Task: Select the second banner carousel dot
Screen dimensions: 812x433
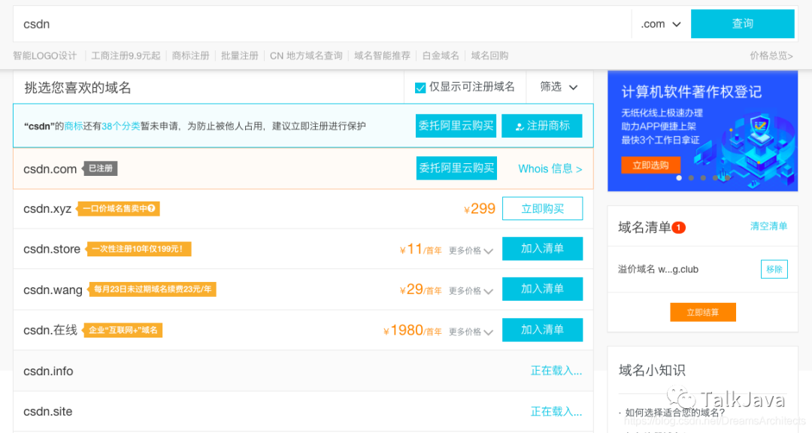Action: [691, 177]
